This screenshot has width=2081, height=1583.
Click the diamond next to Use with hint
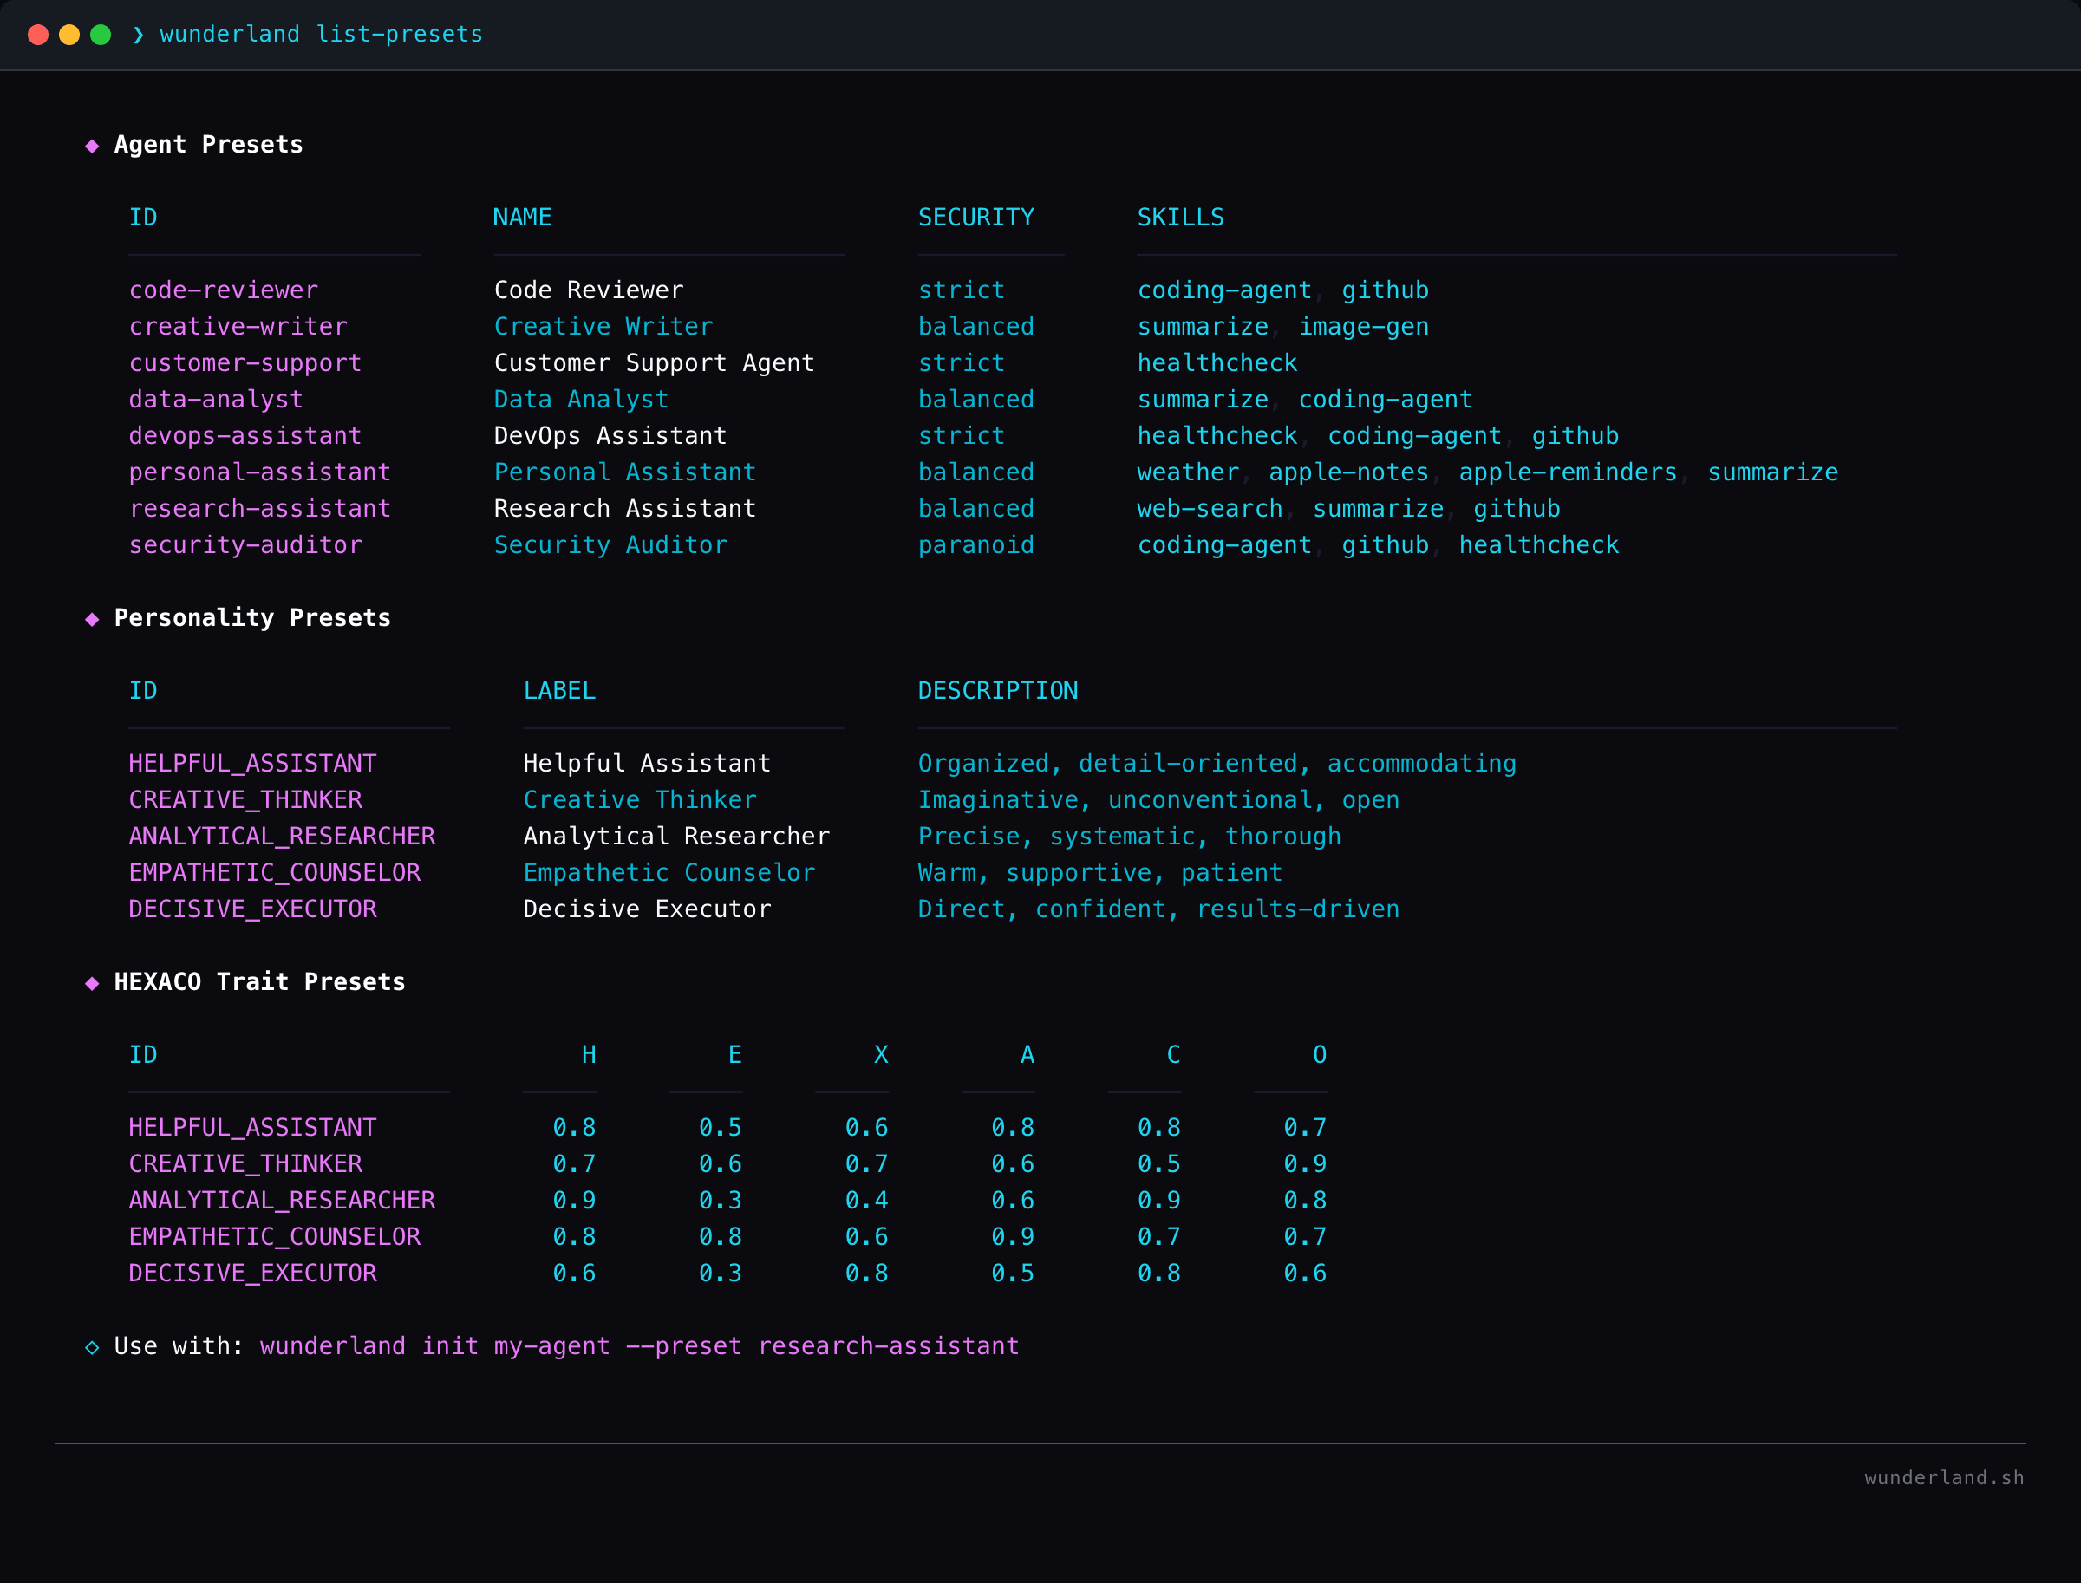(93, 1346)
